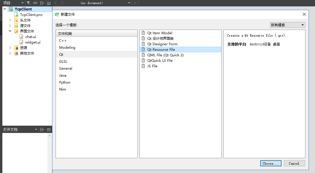Image resolution: width=315 pixels, height=173 pixels.
Task: Choose the QML File (Qt Quick 2) template
Action: click(x=180, y=55)
